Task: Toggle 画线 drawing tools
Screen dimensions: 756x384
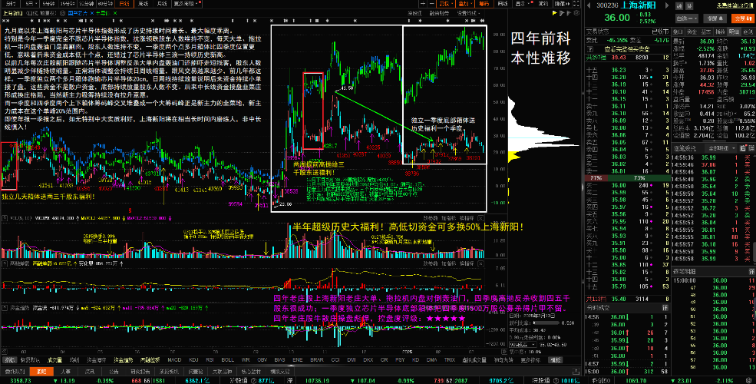Action: click(503, 4)
